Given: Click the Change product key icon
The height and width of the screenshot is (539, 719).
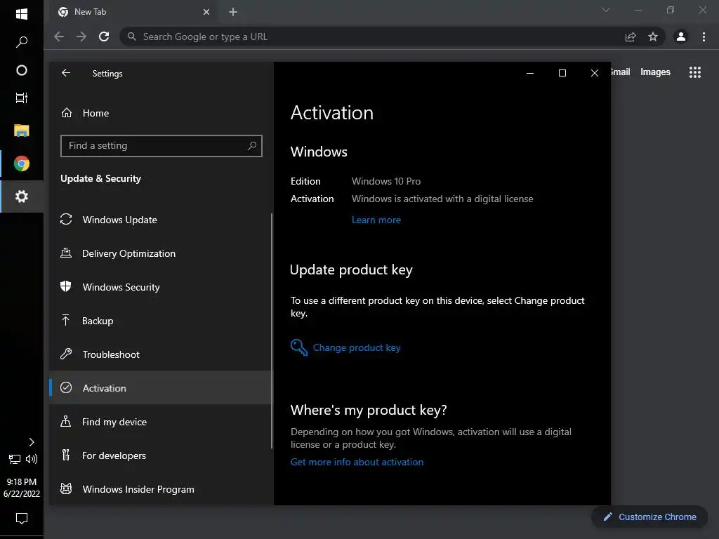Looking at the screenshot, I should 299,347.
